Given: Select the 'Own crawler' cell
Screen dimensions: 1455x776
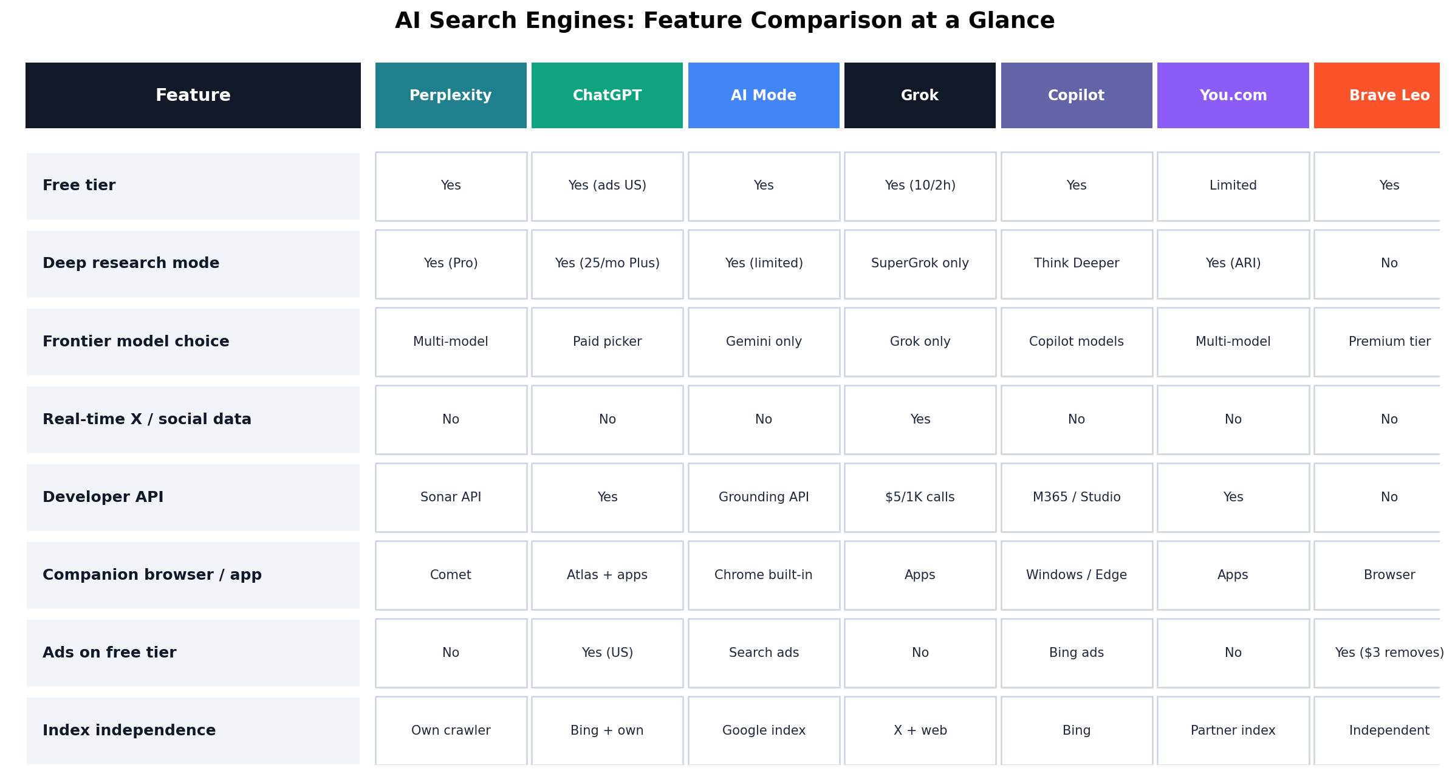Looking at the screenshot, I should point(451,730).
